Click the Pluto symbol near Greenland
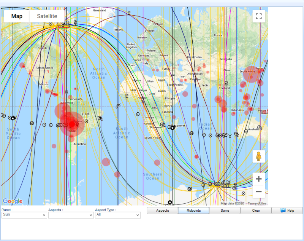 (129, 13)
